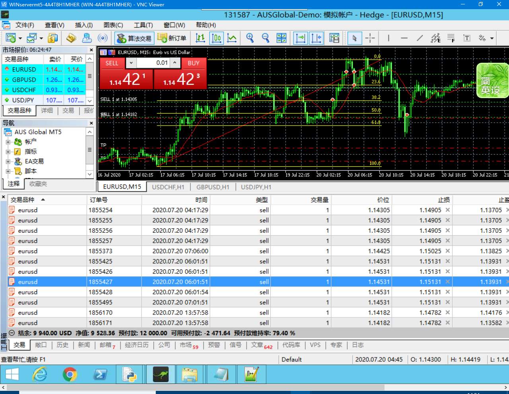509x394 pixels.
Task: Select the order row 1856170
Action: click(x=258, y=313)
